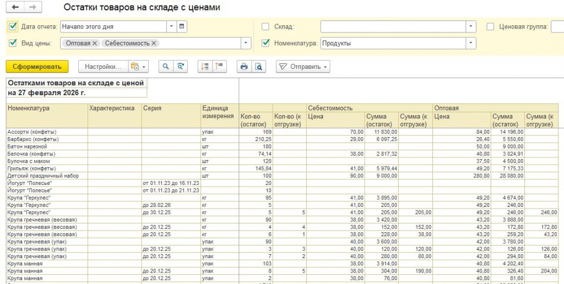Click the Сформировать button
The width and height of the screenshot is (564, 284).
pyautogui.click(x=37, y=67)
